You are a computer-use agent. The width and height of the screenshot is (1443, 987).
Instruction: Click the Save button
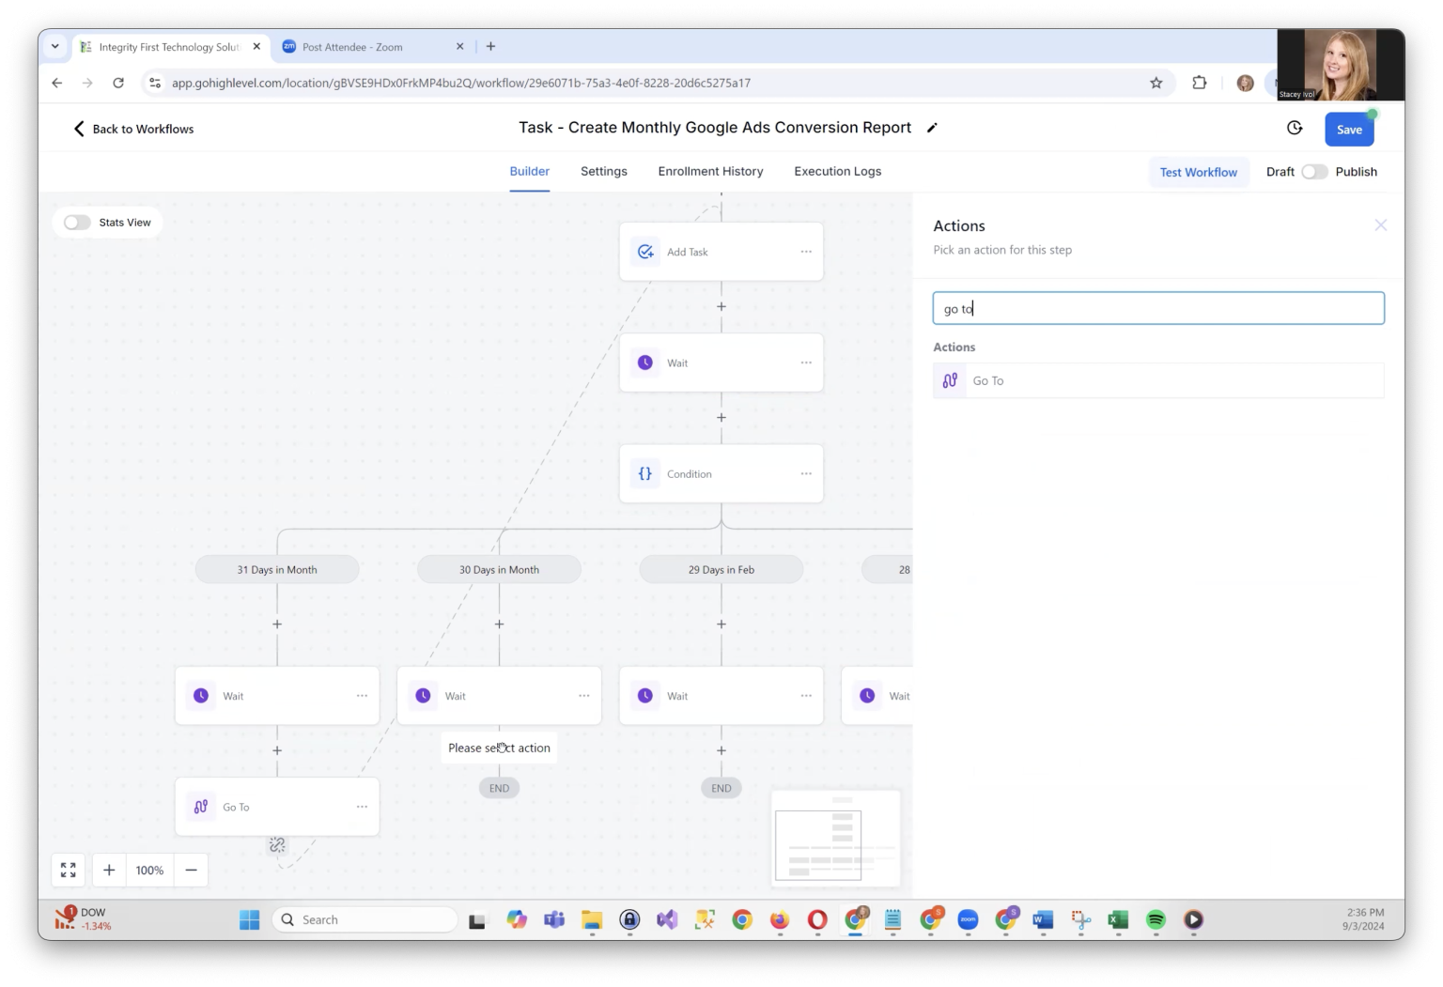[x=1349, y=129]
